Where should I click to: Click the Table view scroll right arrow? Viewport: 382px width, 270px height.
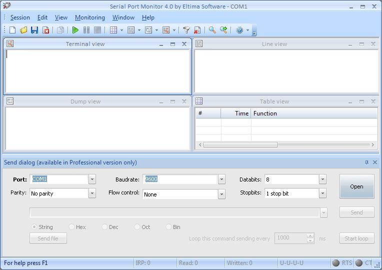[372, 144]
